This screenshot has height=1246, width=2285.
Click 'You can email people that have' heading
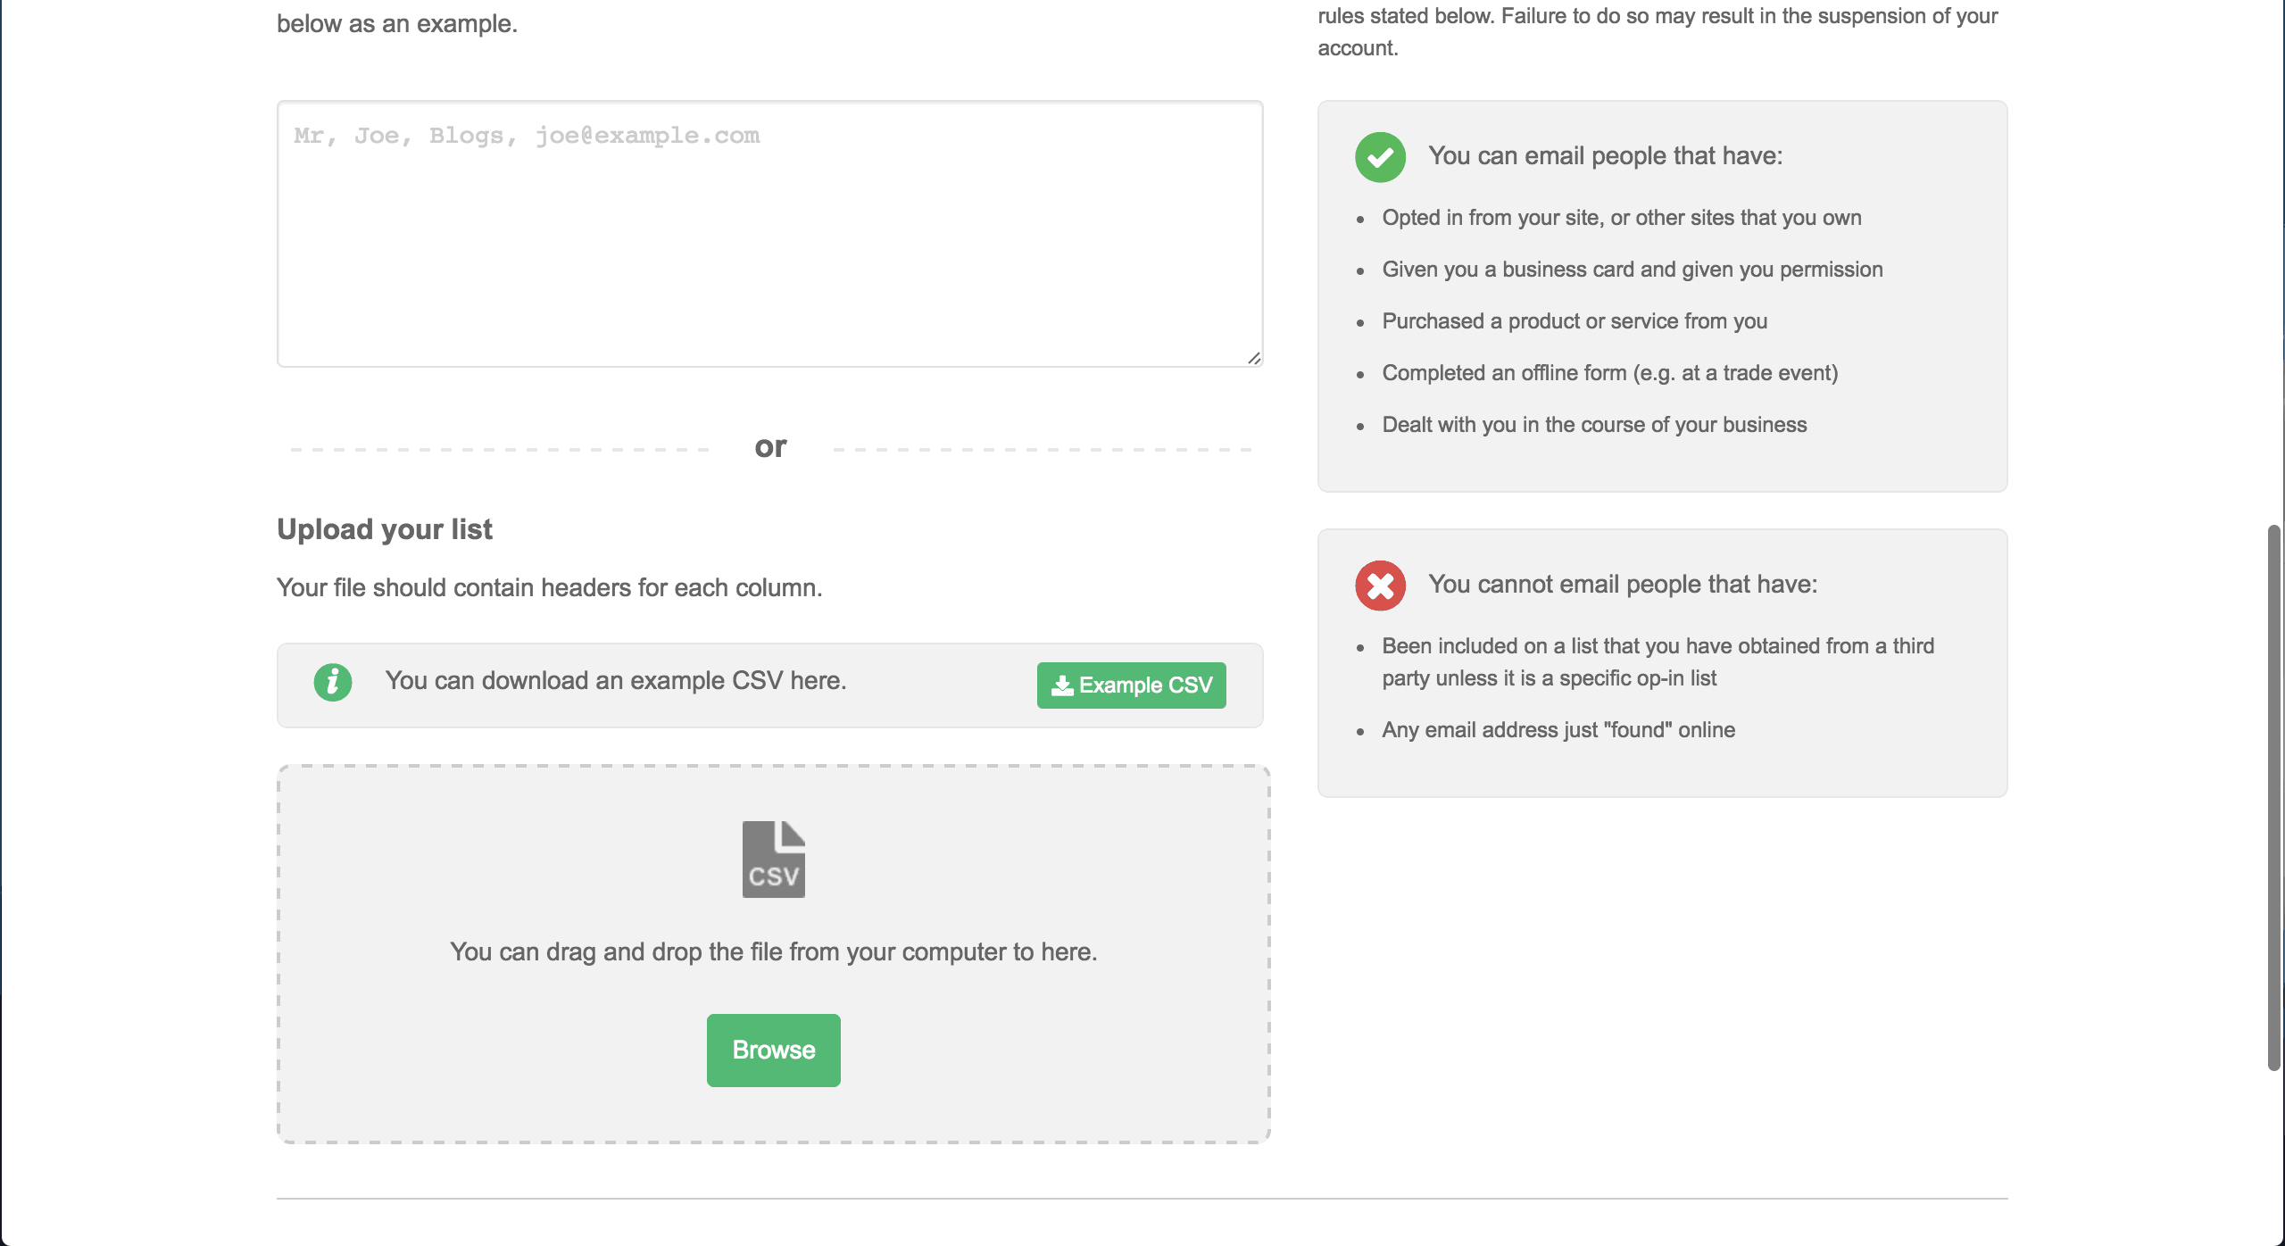[1605, 155]
